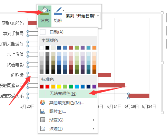Pick tan theme color swatch in top row
Image resolution: width=167 pixels, height=137 pixels.
[x=53, y=48]
